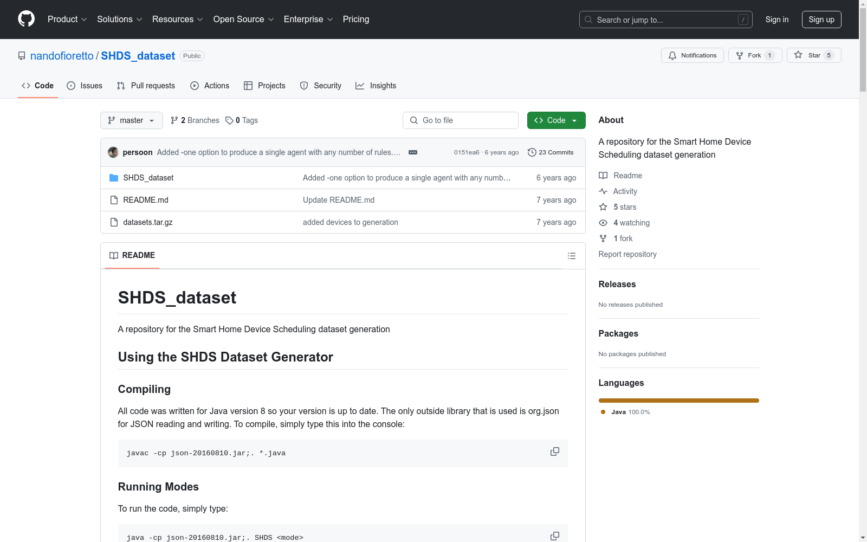Open the Java 100.0% language link
Image resolution: width=867 pixels, height=542 pixels.
625,412
